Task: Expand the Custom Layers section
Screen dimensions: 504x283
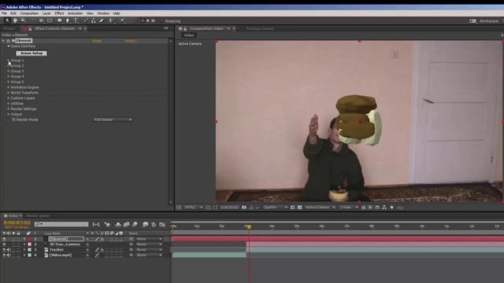Action: coord(9,98)
